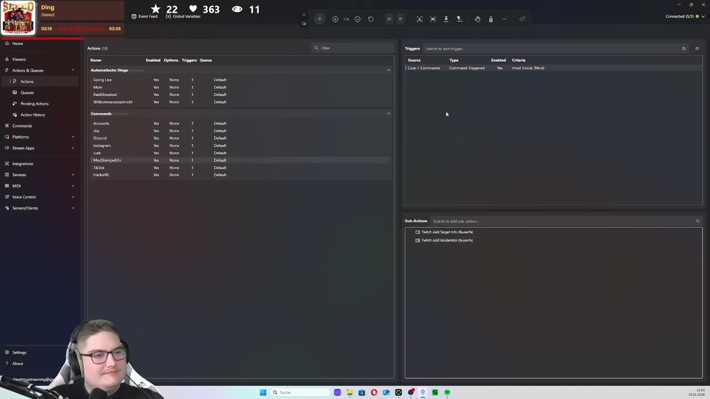Viewport: 710px width, 399px height.
Task: Click the zoom-out minus icon in overlay toolbar
Action: tap(357, 19)
